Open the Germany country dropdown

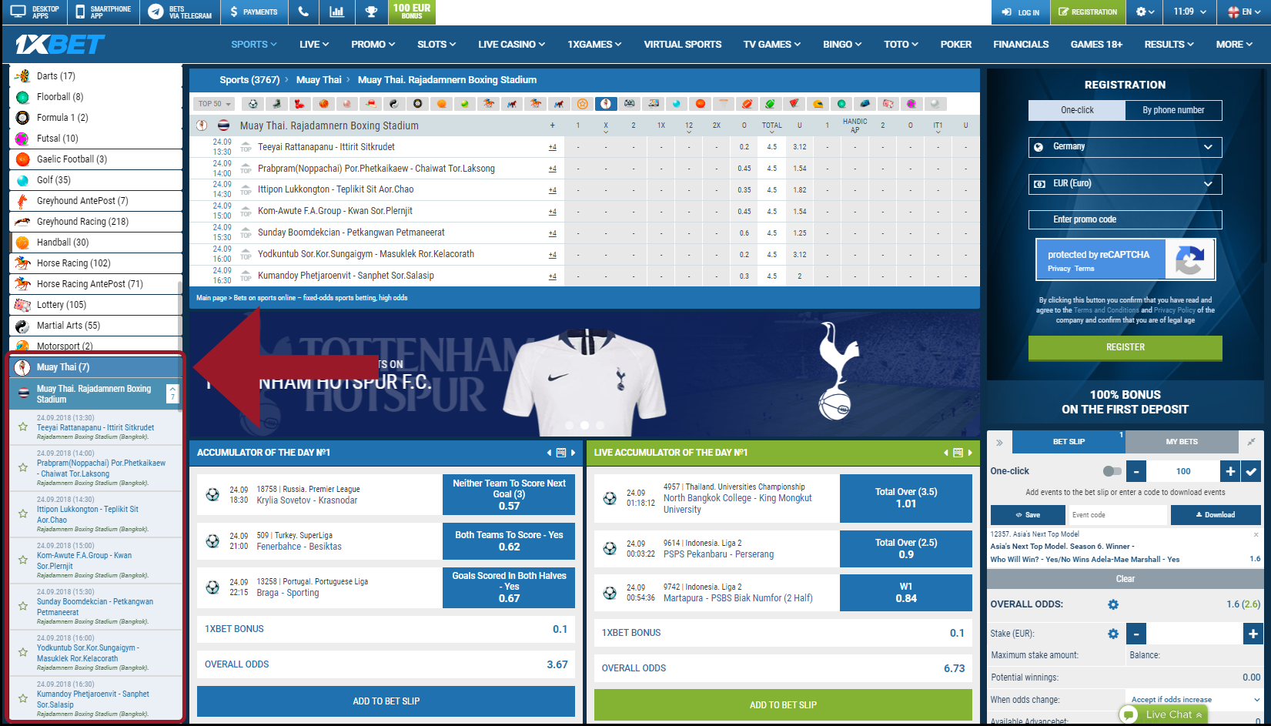pos(1125,147)
